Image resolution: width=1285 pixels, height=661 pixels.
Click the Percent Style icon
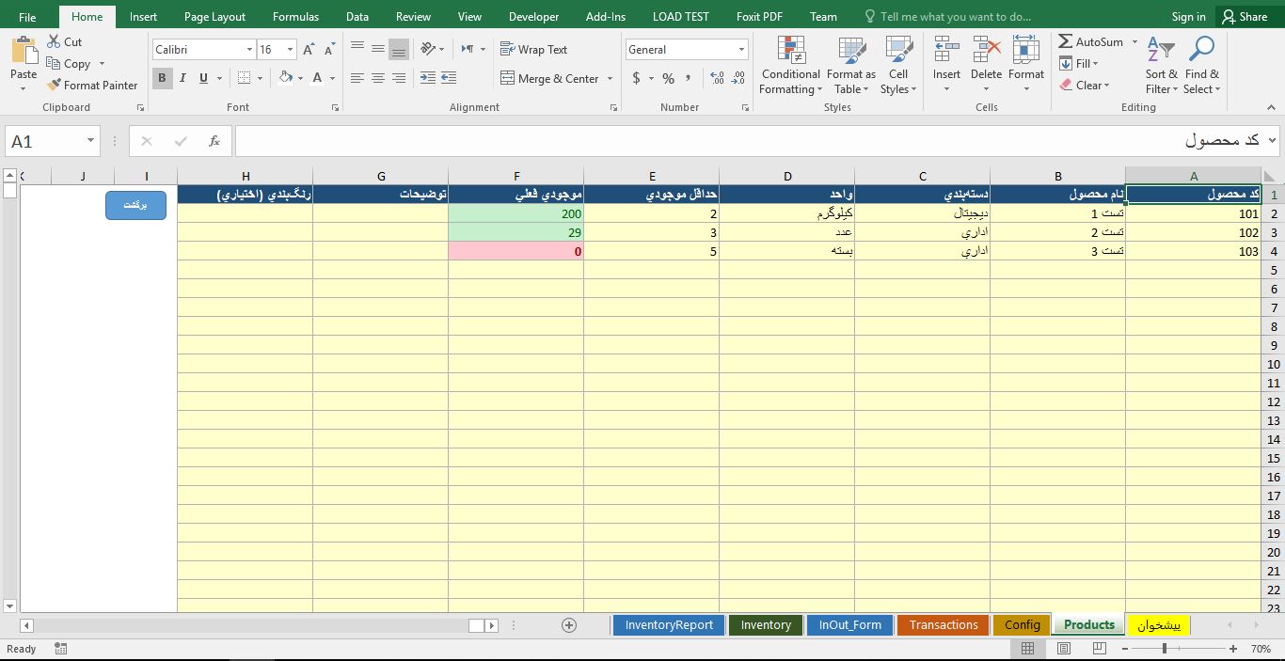668,79
